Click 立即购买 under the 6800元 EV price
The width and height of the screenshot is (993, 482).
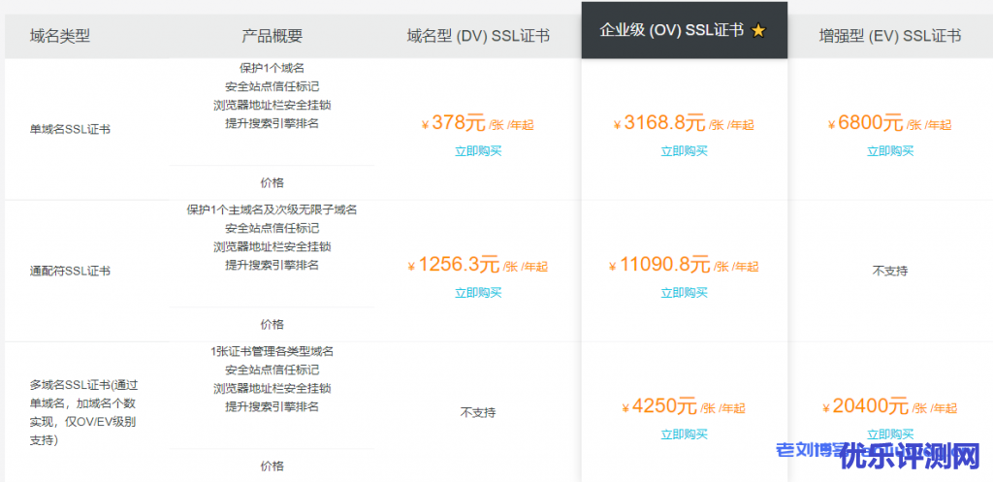[x=889, y=151]
